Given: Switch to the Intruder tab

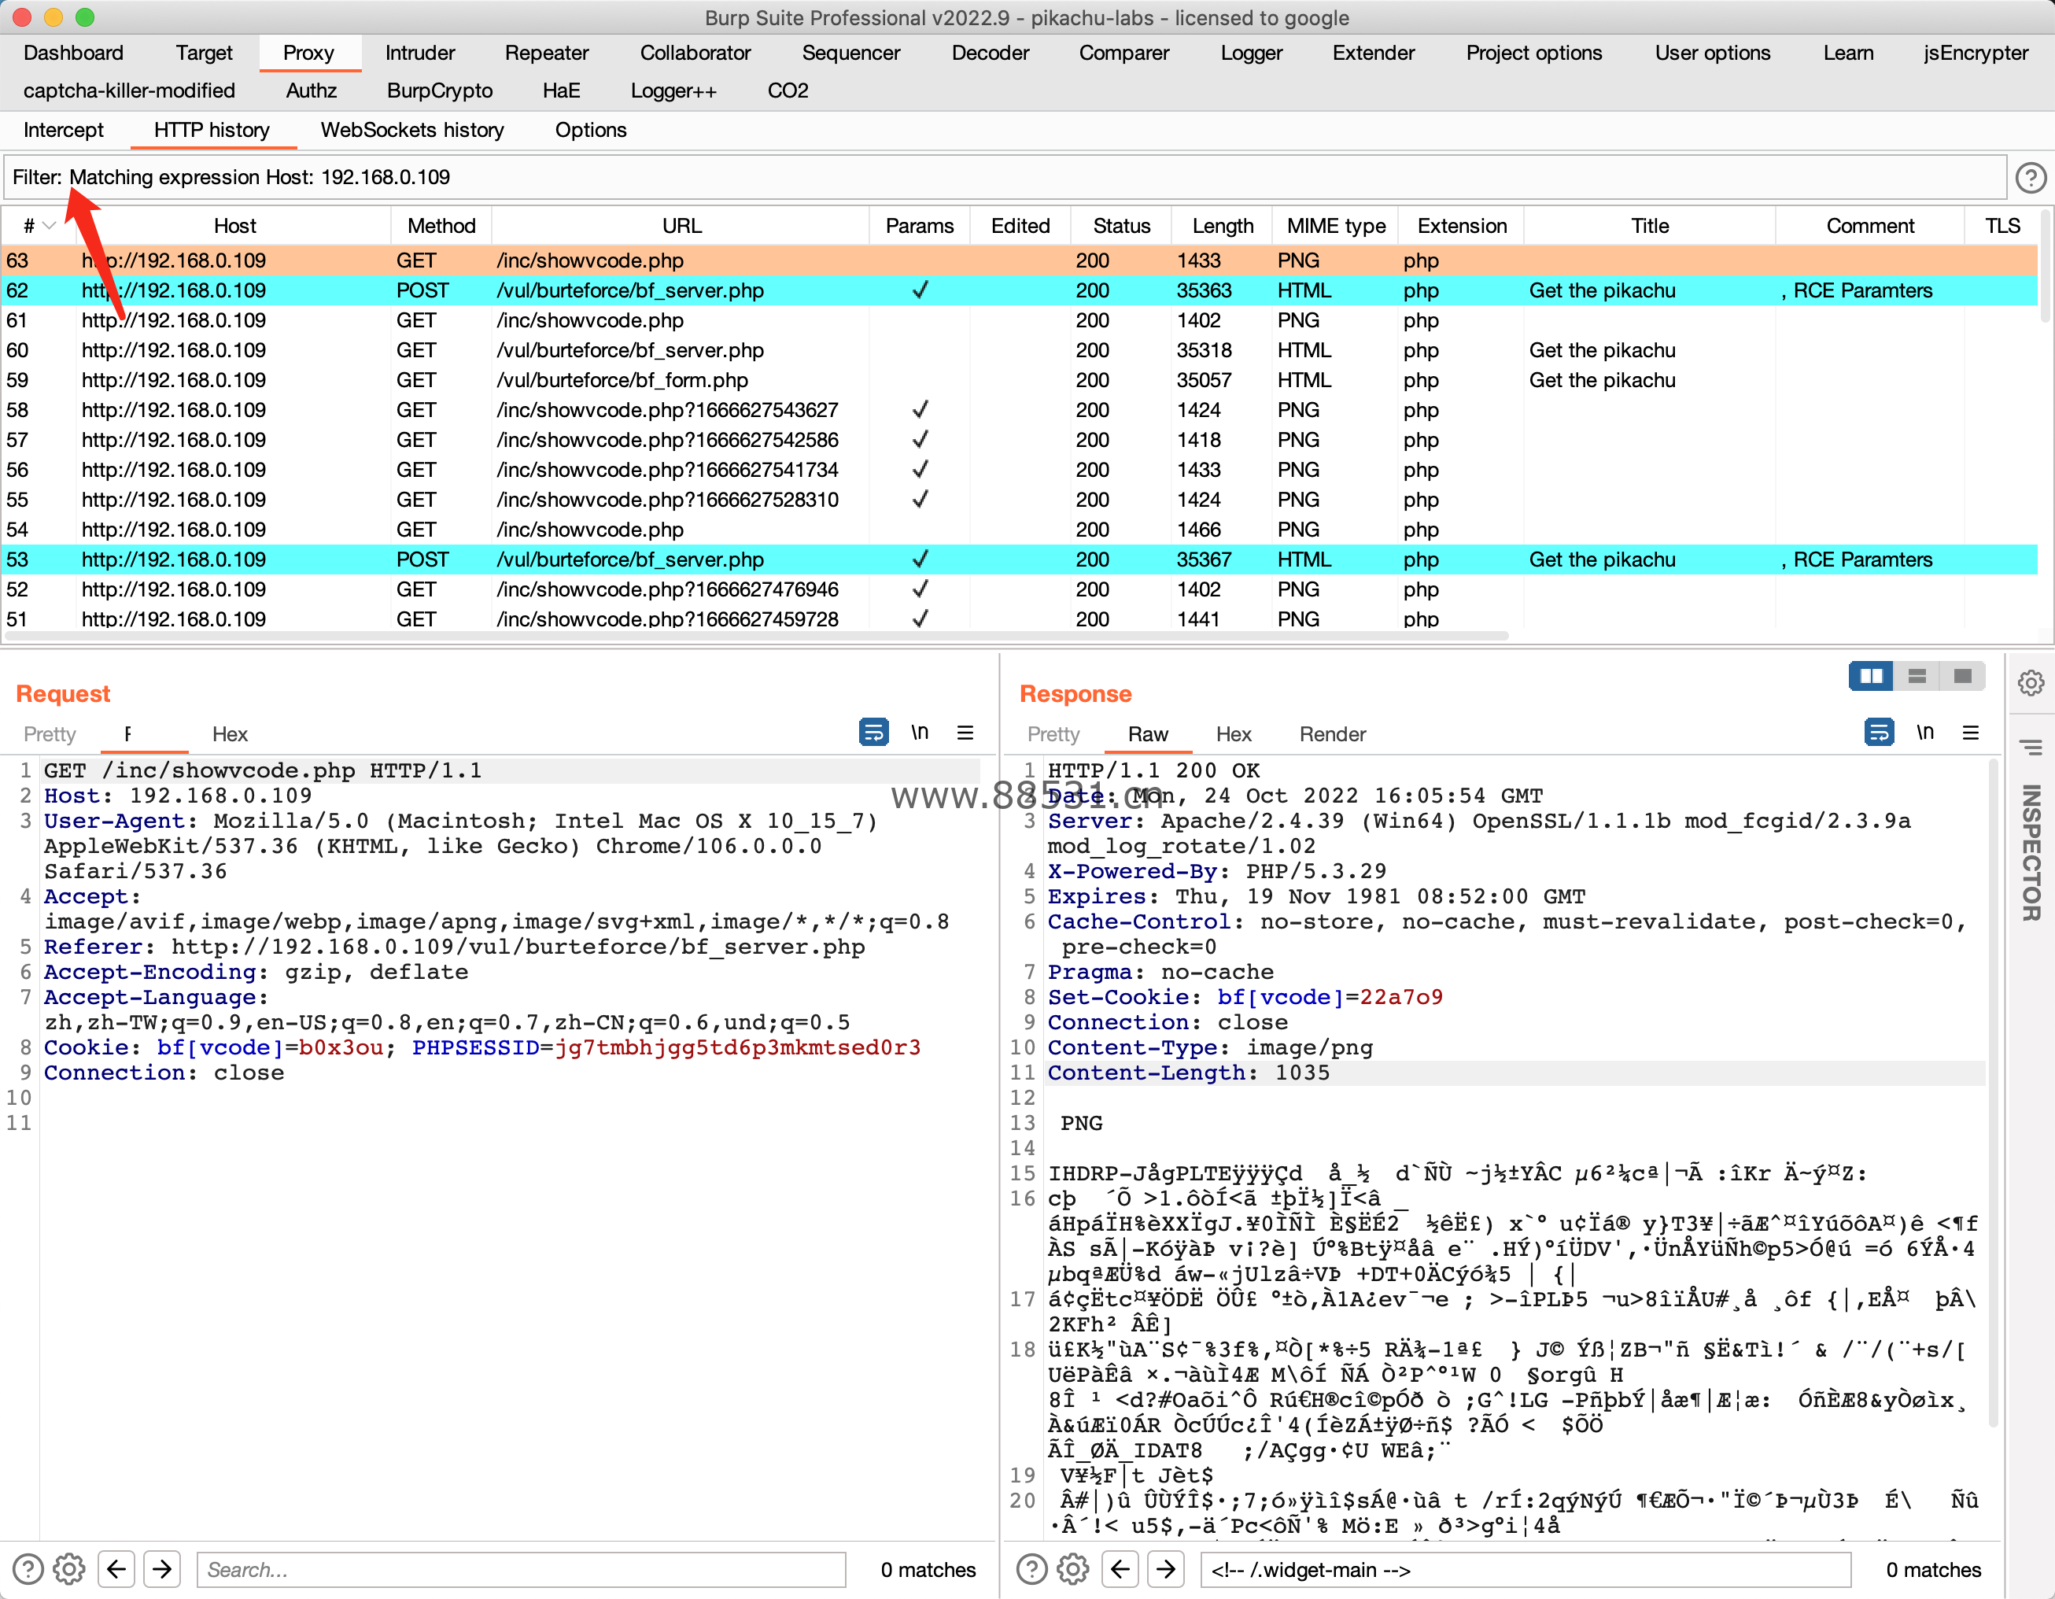Looking at the screenshot, I should 419,53.
